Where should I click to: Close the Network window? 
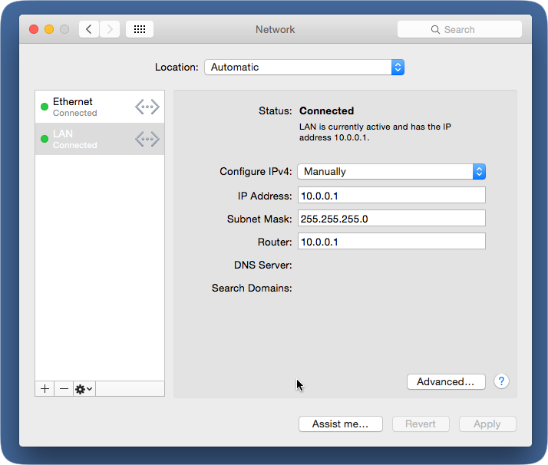point(34,29)
